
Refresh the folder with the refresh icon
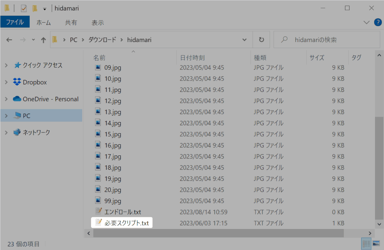pos(261,39)
